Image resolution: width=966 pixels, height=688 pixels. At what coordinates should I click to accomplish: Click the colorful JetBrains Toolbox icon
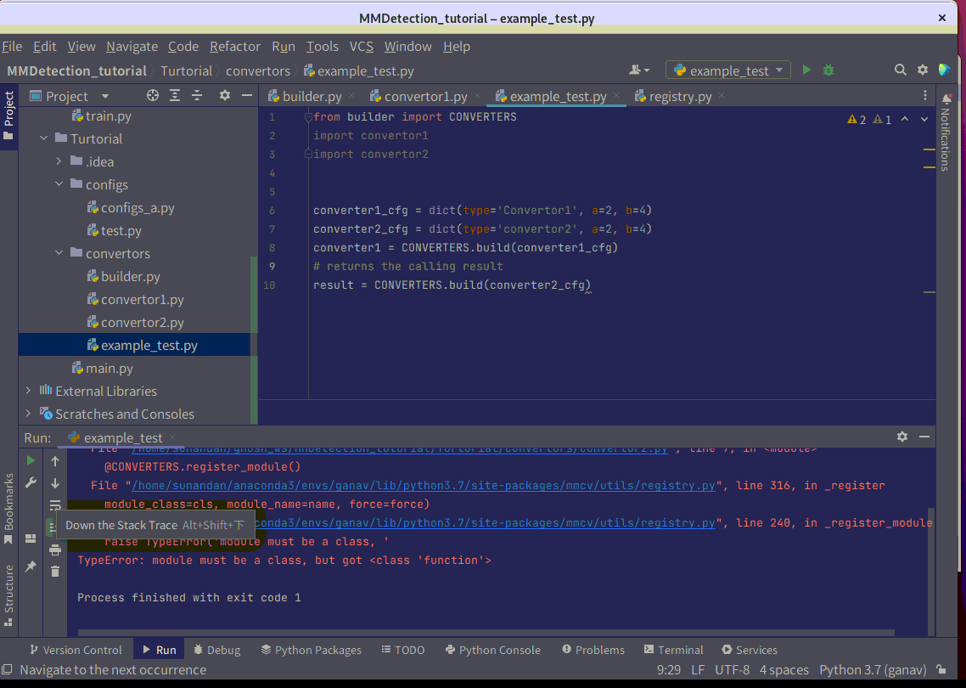[x=945, y=70]
